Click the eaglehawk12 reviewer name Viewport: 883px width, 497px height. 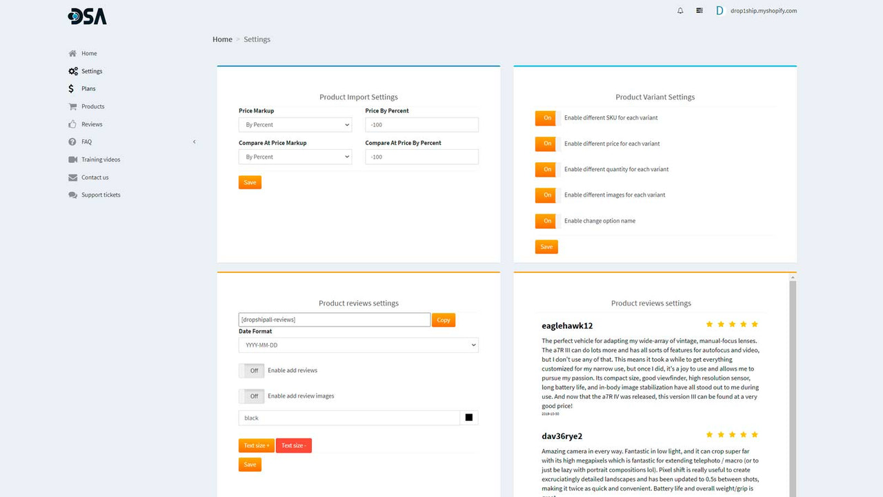click(x=567, y=326)
